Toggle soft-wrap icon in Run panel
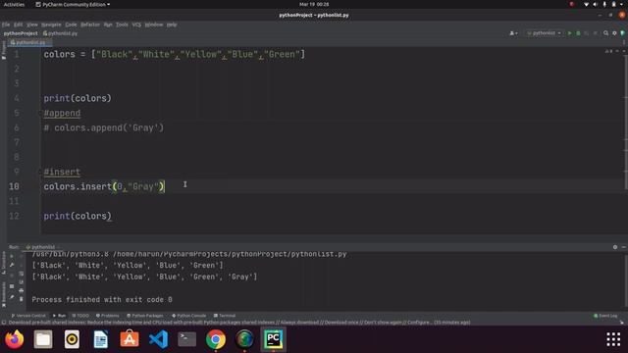The image size is (628, 353). tap(22, 274)
